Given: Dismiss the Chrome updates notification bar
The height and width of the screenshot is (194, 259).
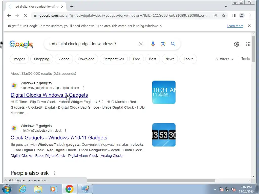Looking at the screenshot, I should [x=249, y=26].
